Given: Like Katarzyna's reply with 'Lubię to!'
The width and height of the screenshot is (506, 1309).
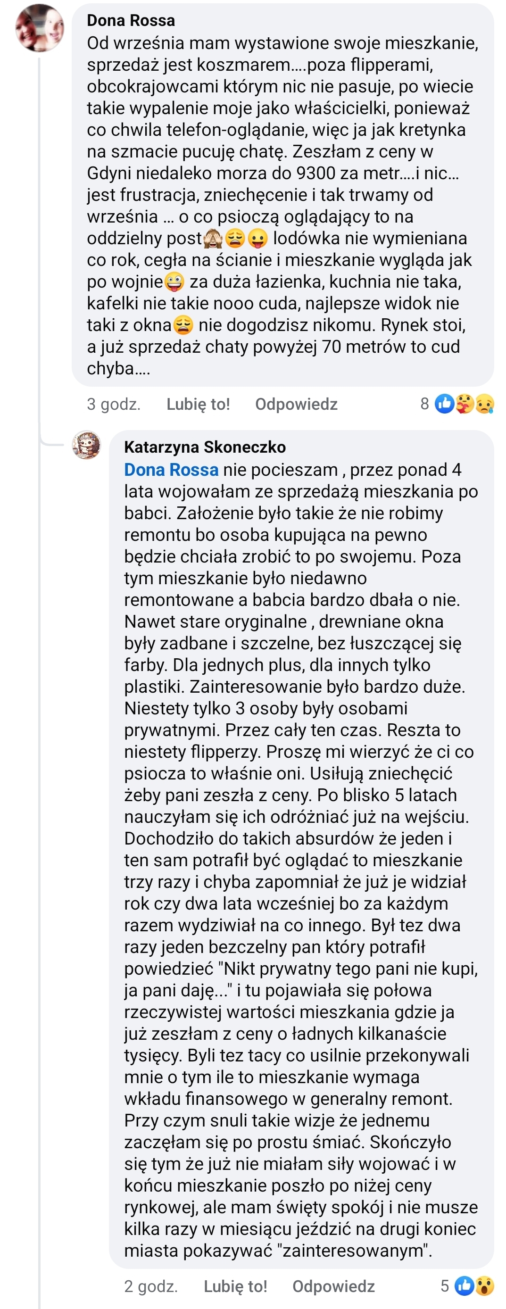Looking at the screenshot, I should (235, 1286).
